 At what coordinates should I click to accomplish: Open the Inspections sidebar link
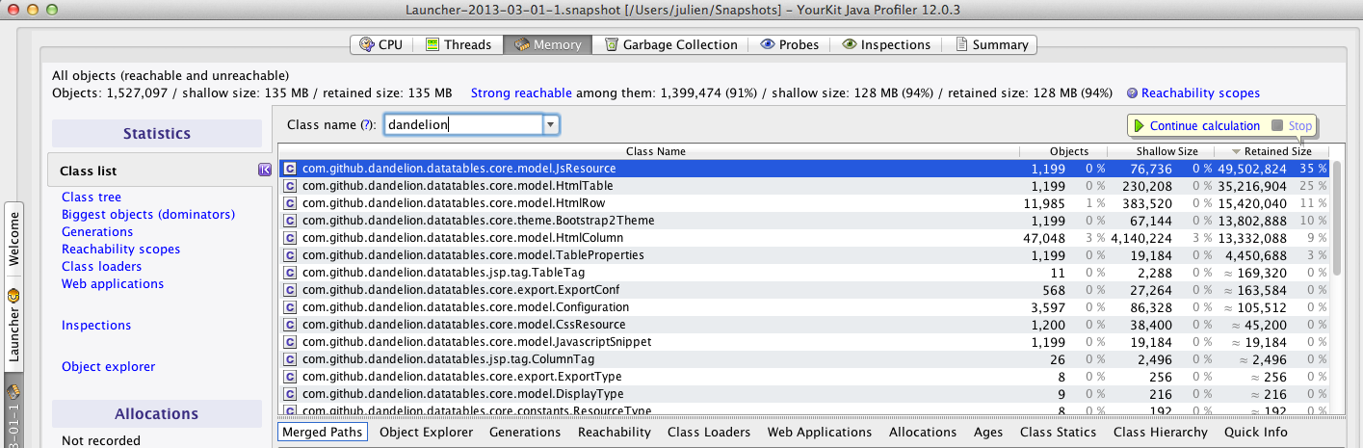(x=96, y=325)
